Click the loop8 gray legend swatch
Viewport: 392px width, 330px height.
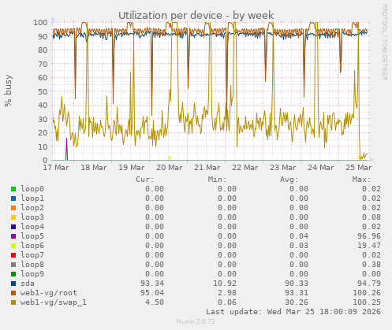[x=13, y=265]
